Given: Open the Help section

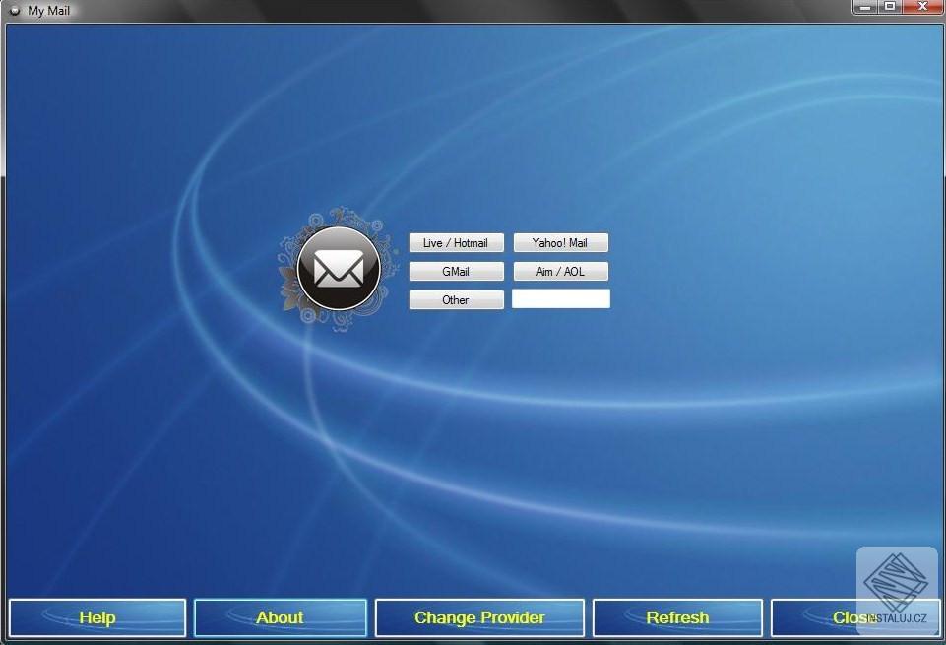Looking at the screenshot, I should tap(97, 617).
